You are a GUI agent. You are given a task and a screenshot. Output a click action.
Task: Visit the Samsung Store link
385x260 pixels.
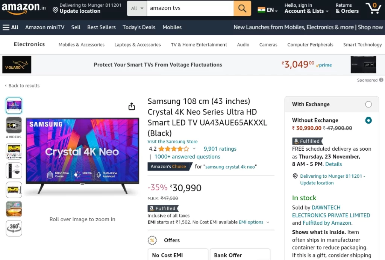pos(172,142)
